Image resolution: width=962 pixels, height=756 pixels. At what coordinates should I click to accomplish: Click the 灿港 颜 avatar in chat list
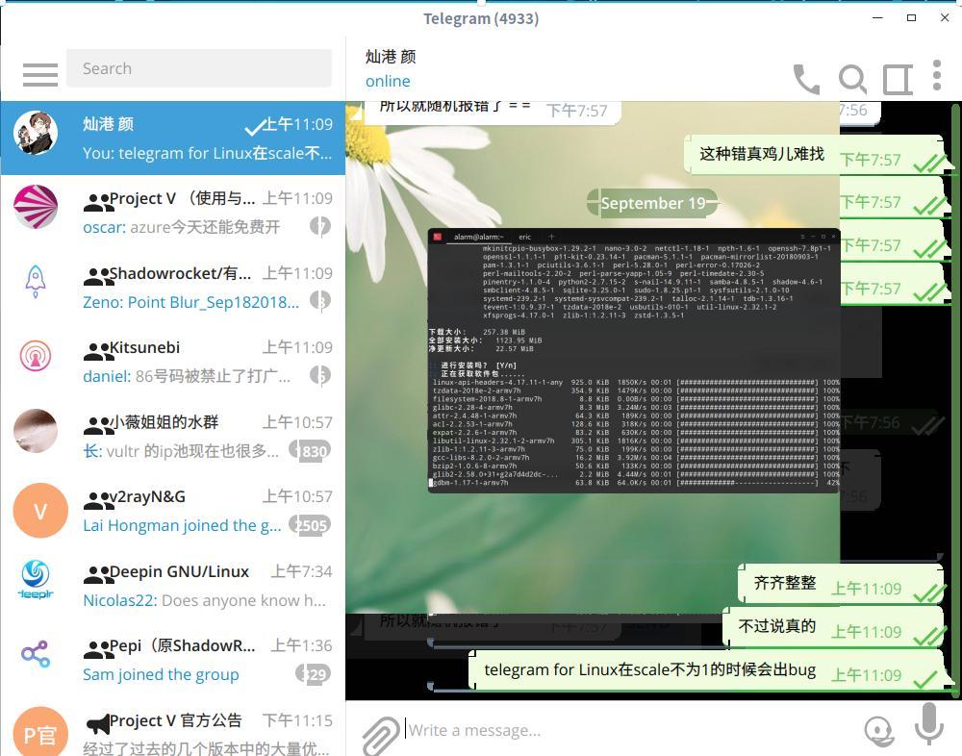[36, 133]
